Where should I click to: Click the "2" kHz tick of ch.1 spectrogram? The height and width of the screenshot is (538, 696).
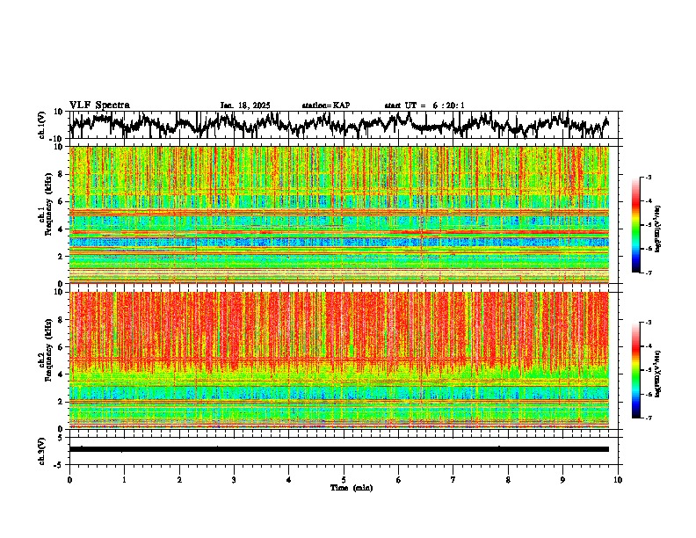62,256
